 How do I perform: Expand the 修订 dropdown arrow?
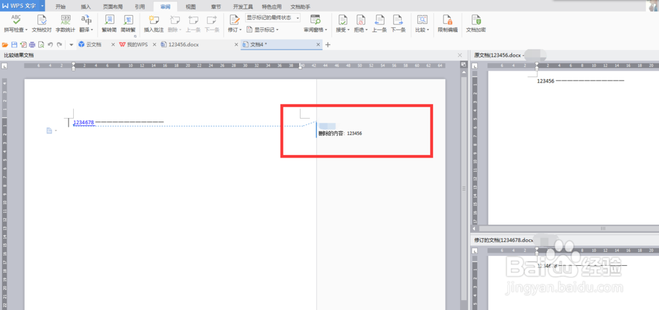pos(241,30)
